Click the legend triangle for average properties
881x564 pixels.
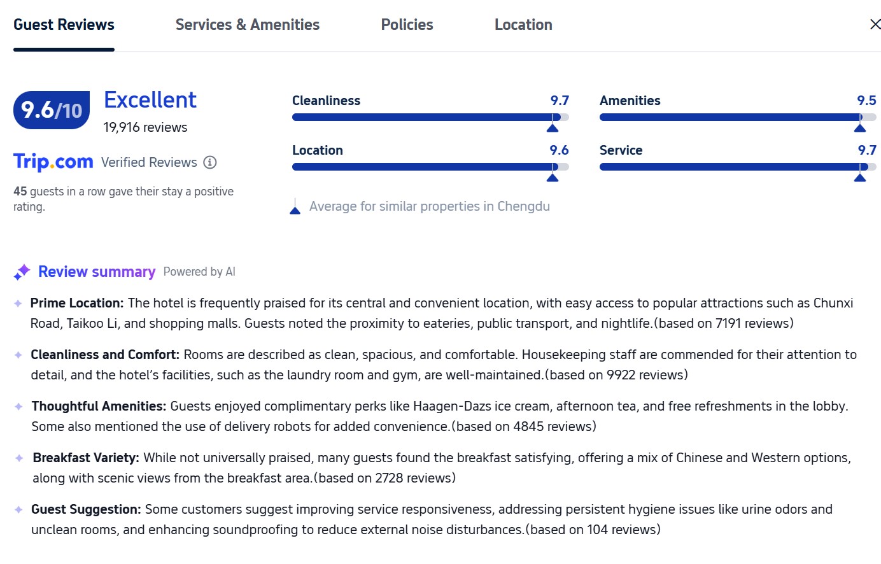(x=295, y=209)
